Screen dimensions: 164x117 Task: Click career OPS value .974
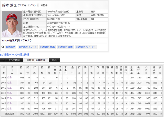click(148, 114)
